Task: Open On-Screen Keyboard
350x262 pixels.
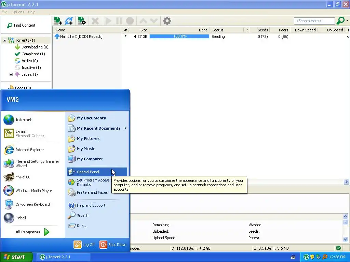Action: coord(32,204)
